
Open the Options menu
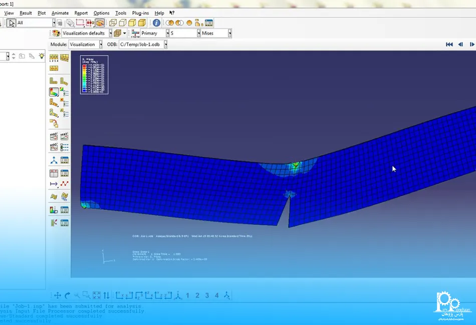(101, 13)
